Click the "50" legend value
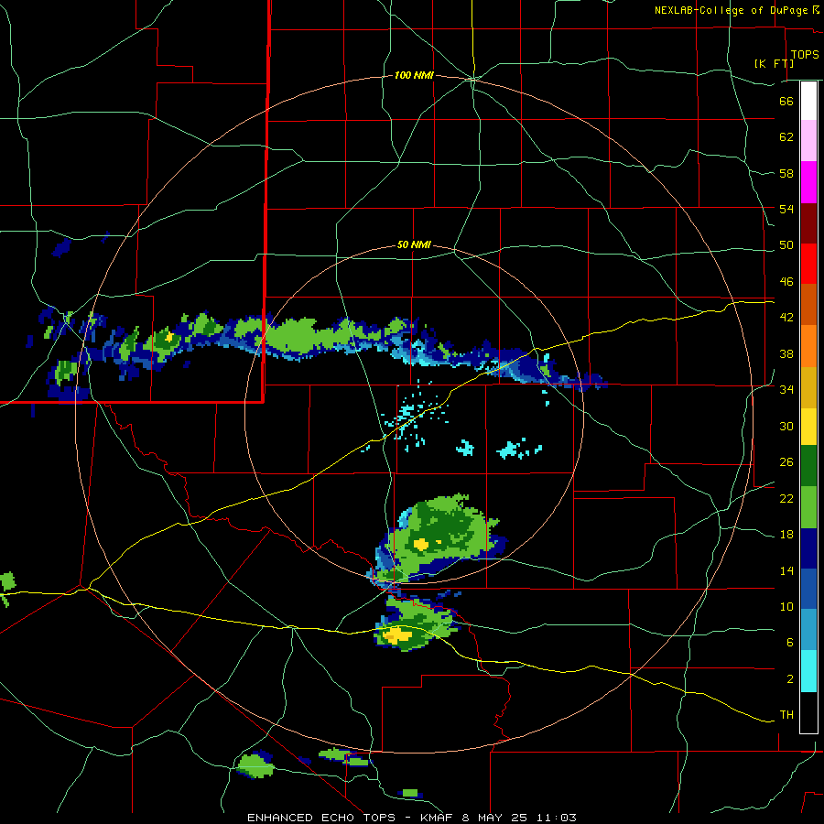Viewport: 824px width, 824px height. point(786,245)
